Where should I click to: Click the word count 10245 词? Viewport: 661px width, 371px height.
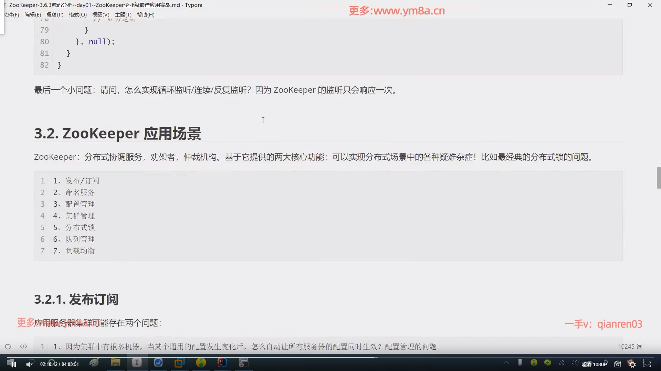(x=630, y=347)
